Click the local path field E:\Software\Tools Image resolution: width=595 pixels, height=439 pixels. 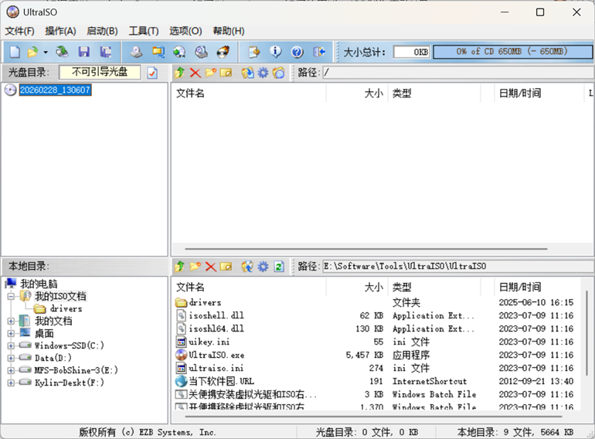(458, 267)
